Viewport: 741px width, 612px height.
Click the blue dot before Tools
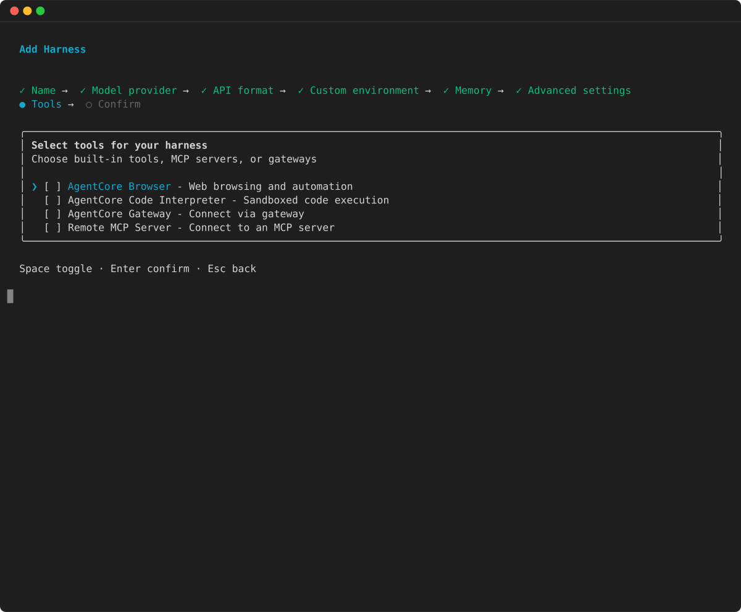(22, 104)
